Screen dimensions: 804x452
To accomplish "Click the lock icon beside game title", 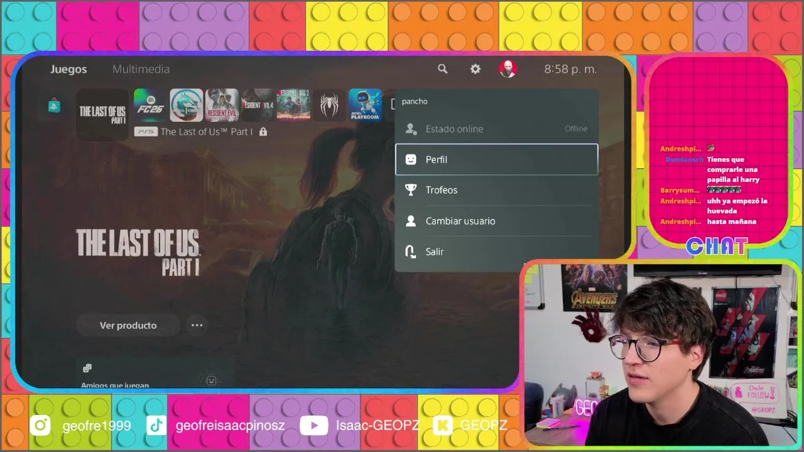I will pyautogui.click(x=263, y=132).
